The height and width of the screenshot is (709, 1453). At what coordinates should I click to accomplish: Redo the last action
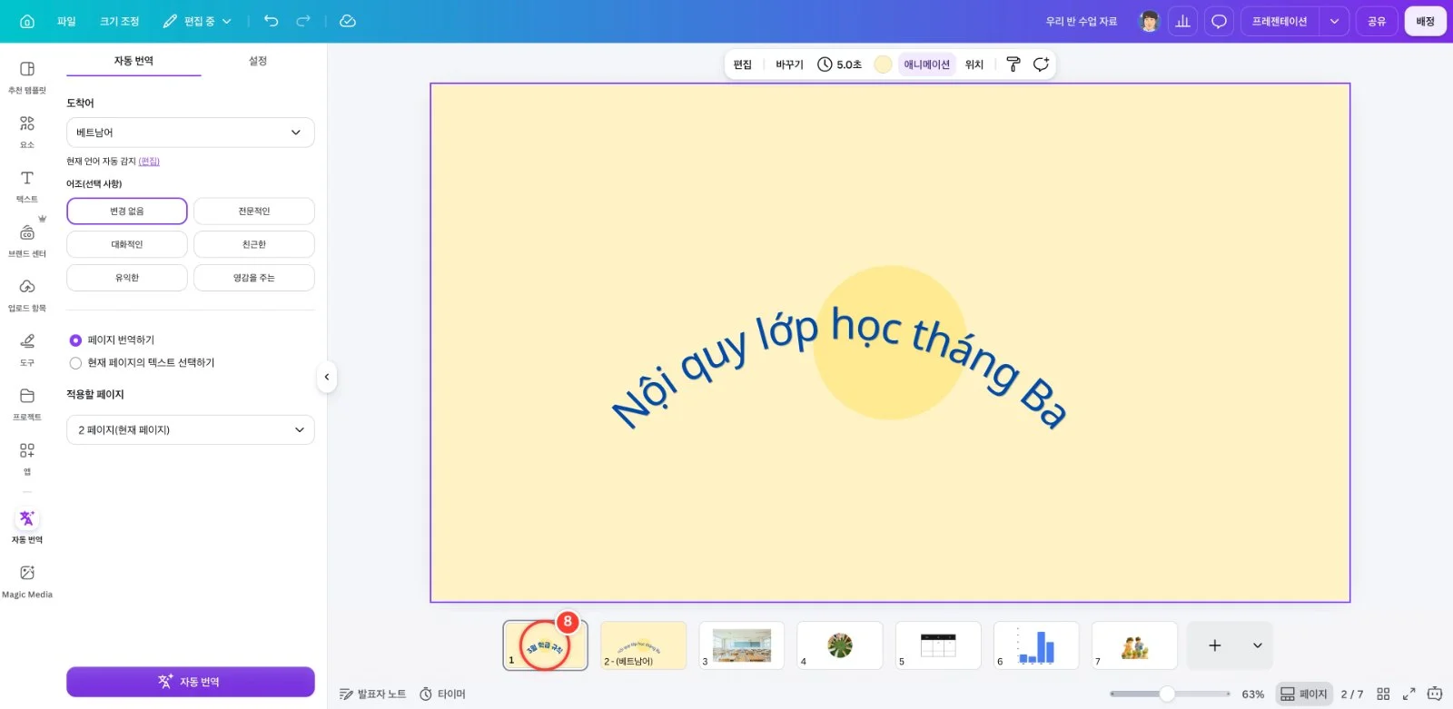pyautogui.click(x=303, y=21)
